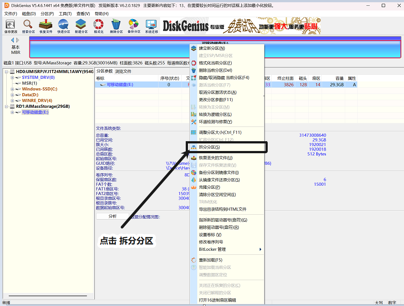Click the 备份分区到镜像文件 icon
The width and height of the screenshot is (404, 306).
pos(193,172)
